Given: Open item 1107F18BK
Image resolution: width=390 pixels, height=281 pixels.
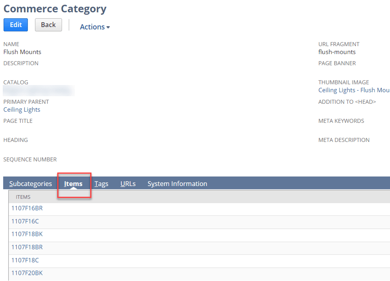Looking at the screenshot, I should (x=27, y=234).
